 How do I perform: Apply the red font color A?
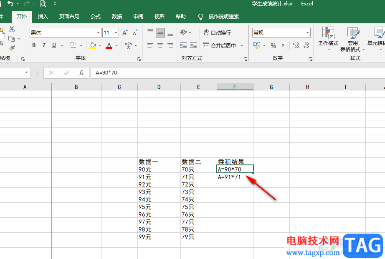pyautogui.click(x=109, y=45)
